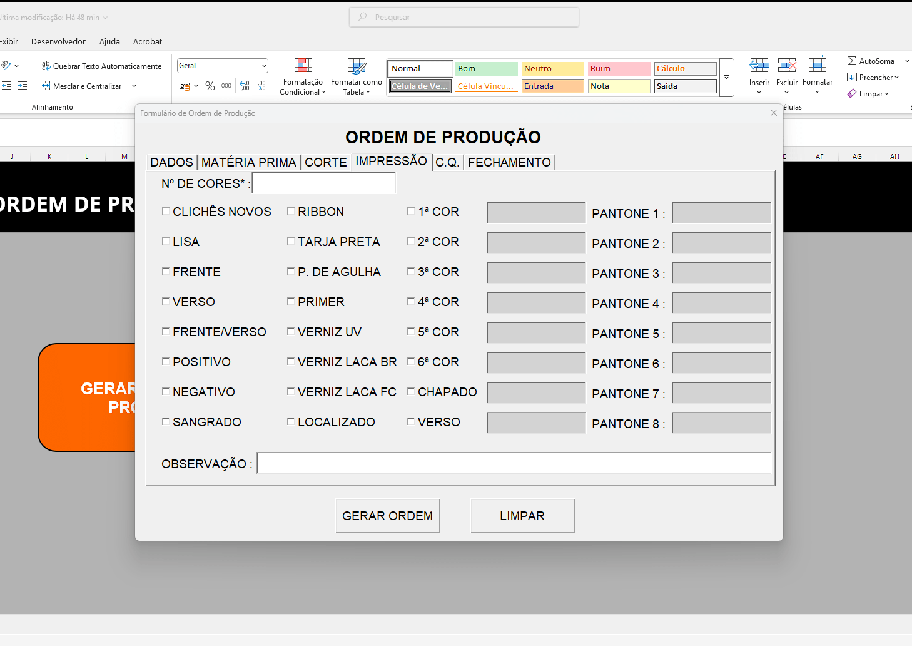
Task: Click the PANTONE 1 input field
Action: (721, 213)
